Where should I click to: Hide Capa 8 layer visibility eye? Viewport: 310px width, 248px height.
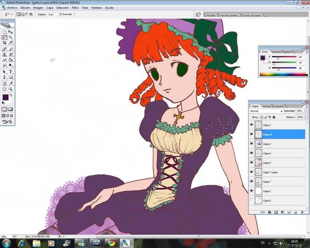pos(252,134)
